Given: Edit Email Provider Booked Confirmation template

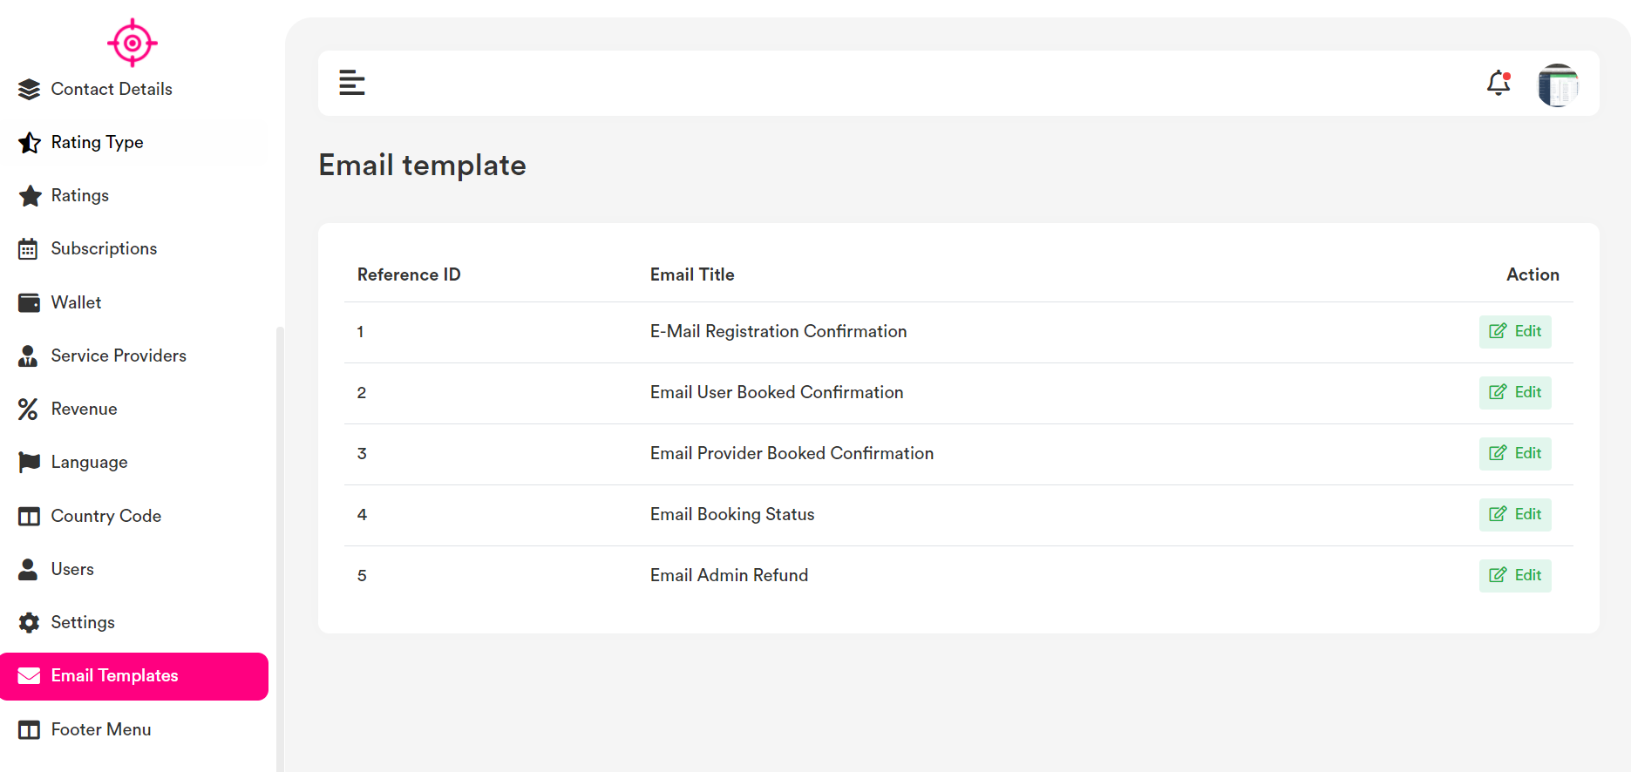Looking at the screenshot, I should [1514, 453].
